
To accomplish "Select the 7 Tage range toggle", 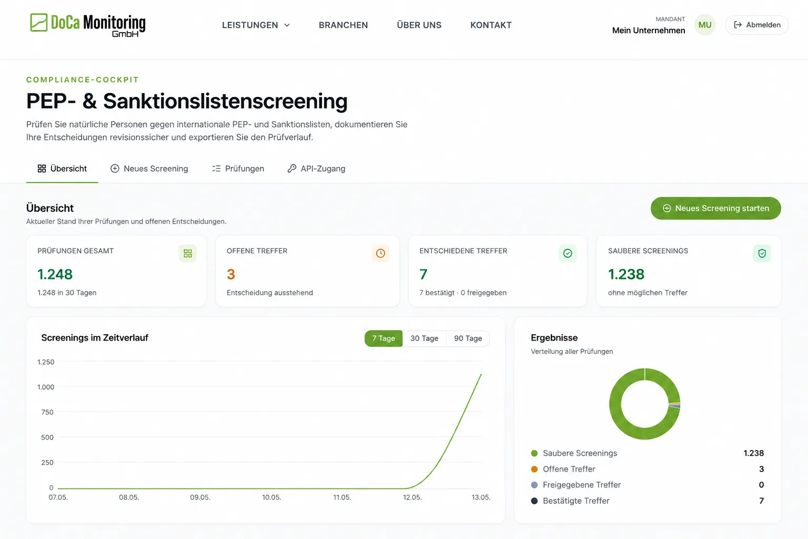I will [383, 338].
